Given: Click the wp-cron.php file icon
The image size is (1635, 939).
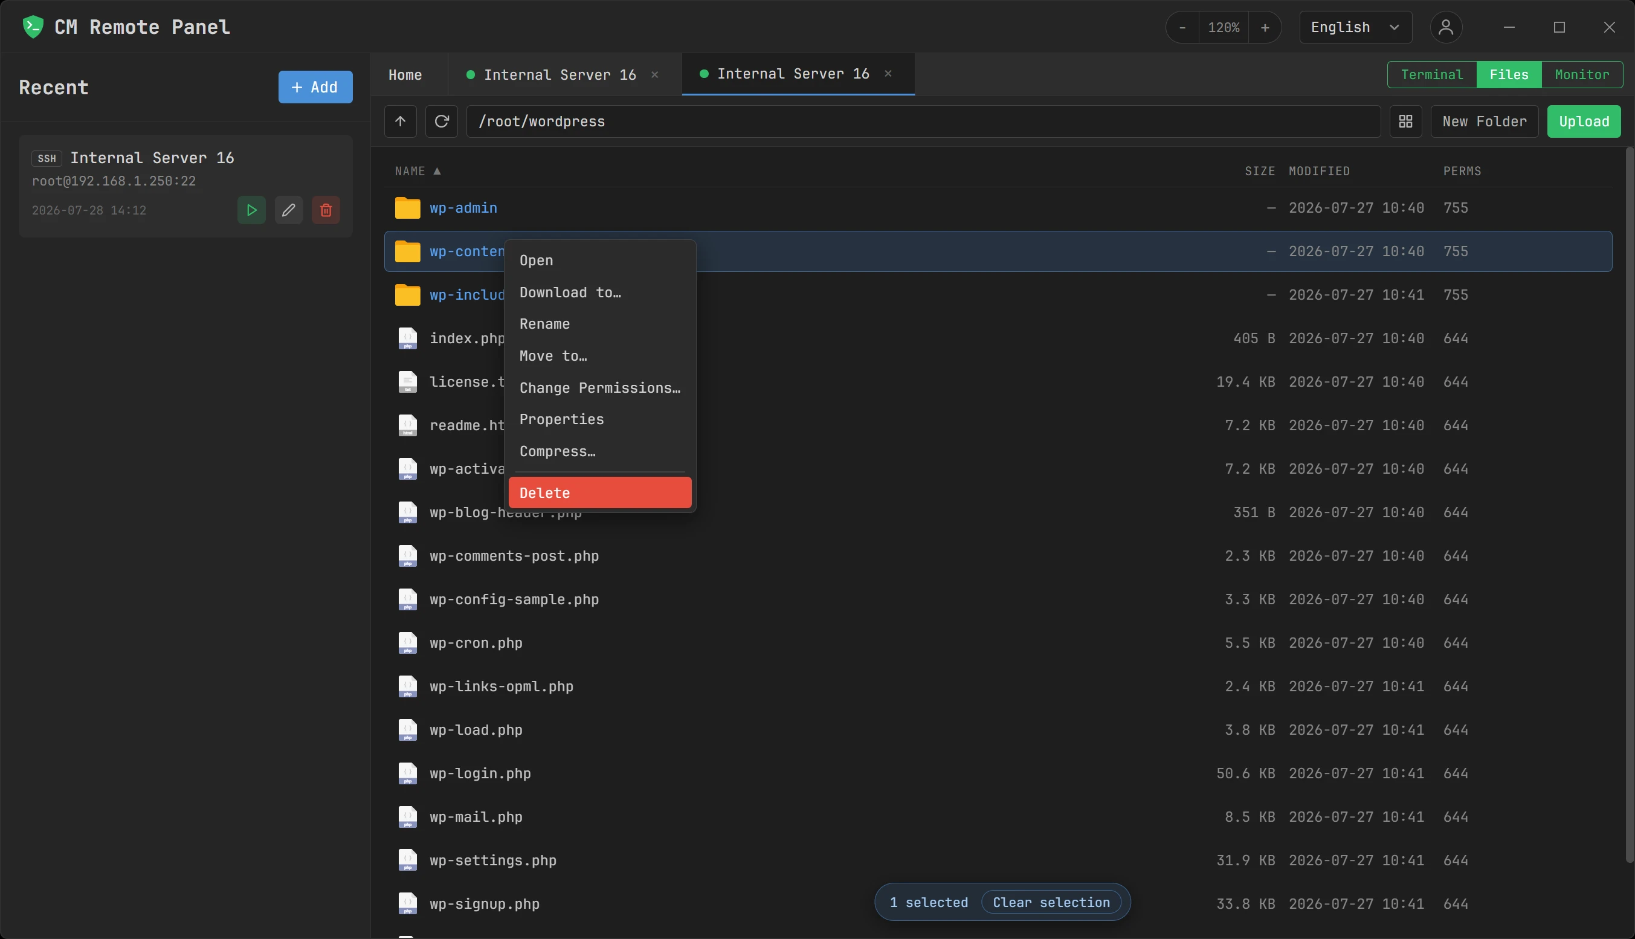Looking at the screenshot, I should pyautogui.click(x=407, y=643).
